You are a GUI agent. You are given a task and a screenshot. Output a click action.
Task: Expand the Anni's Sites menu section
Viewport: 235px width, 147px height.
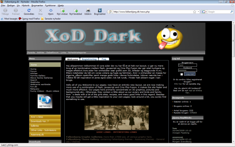click(45, 117)
